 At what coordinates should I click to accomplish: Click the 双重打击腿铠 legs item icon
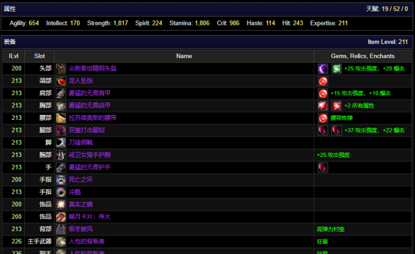(x=61, y=130)
